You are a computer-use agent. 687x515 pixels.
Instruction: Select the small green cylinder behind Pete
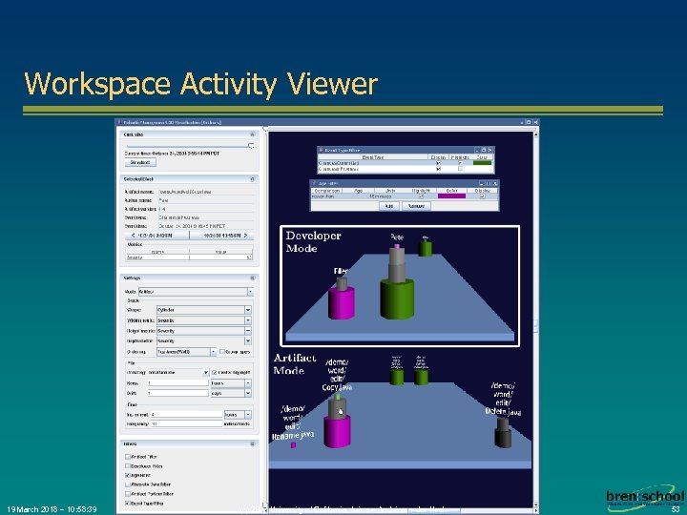point(425,248)
